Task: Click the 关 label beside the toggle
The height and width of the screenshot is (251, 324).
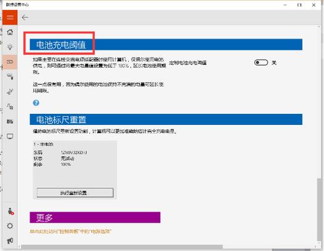Action: (274, 63)
